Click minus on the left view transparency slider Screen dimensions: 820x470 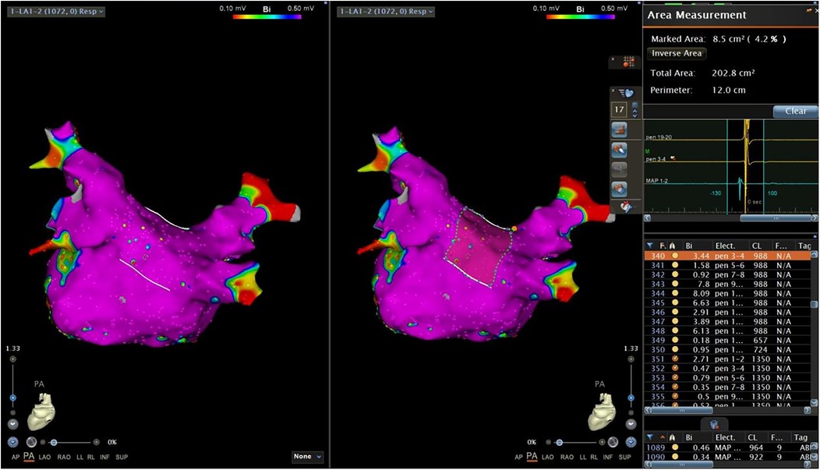pyautogui.click(x=44, y=442)
